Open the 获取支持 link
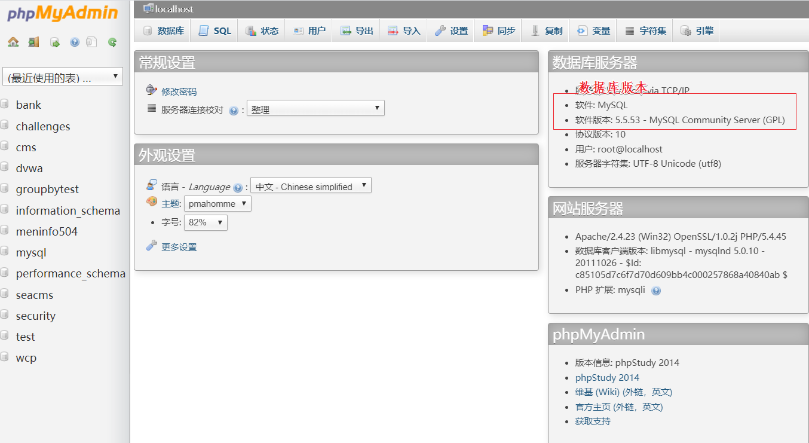Image resolution: width=809 pixels, height=443 pixels. (x=593, y=421)
